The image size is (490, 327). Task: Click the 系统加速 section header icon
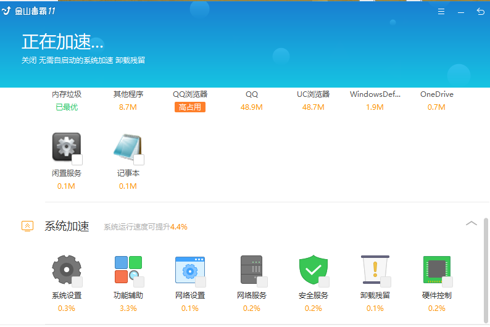click(x=27, y=226)
